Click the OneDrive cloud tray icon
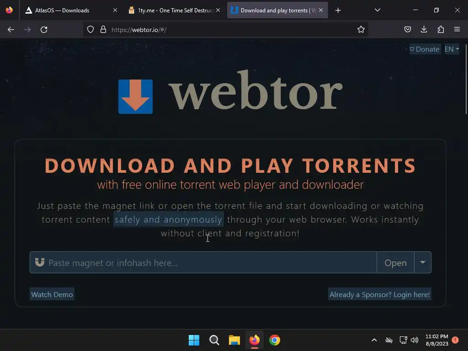The height and width of the screenshot is (351, 468). click(x=388, y=340)
